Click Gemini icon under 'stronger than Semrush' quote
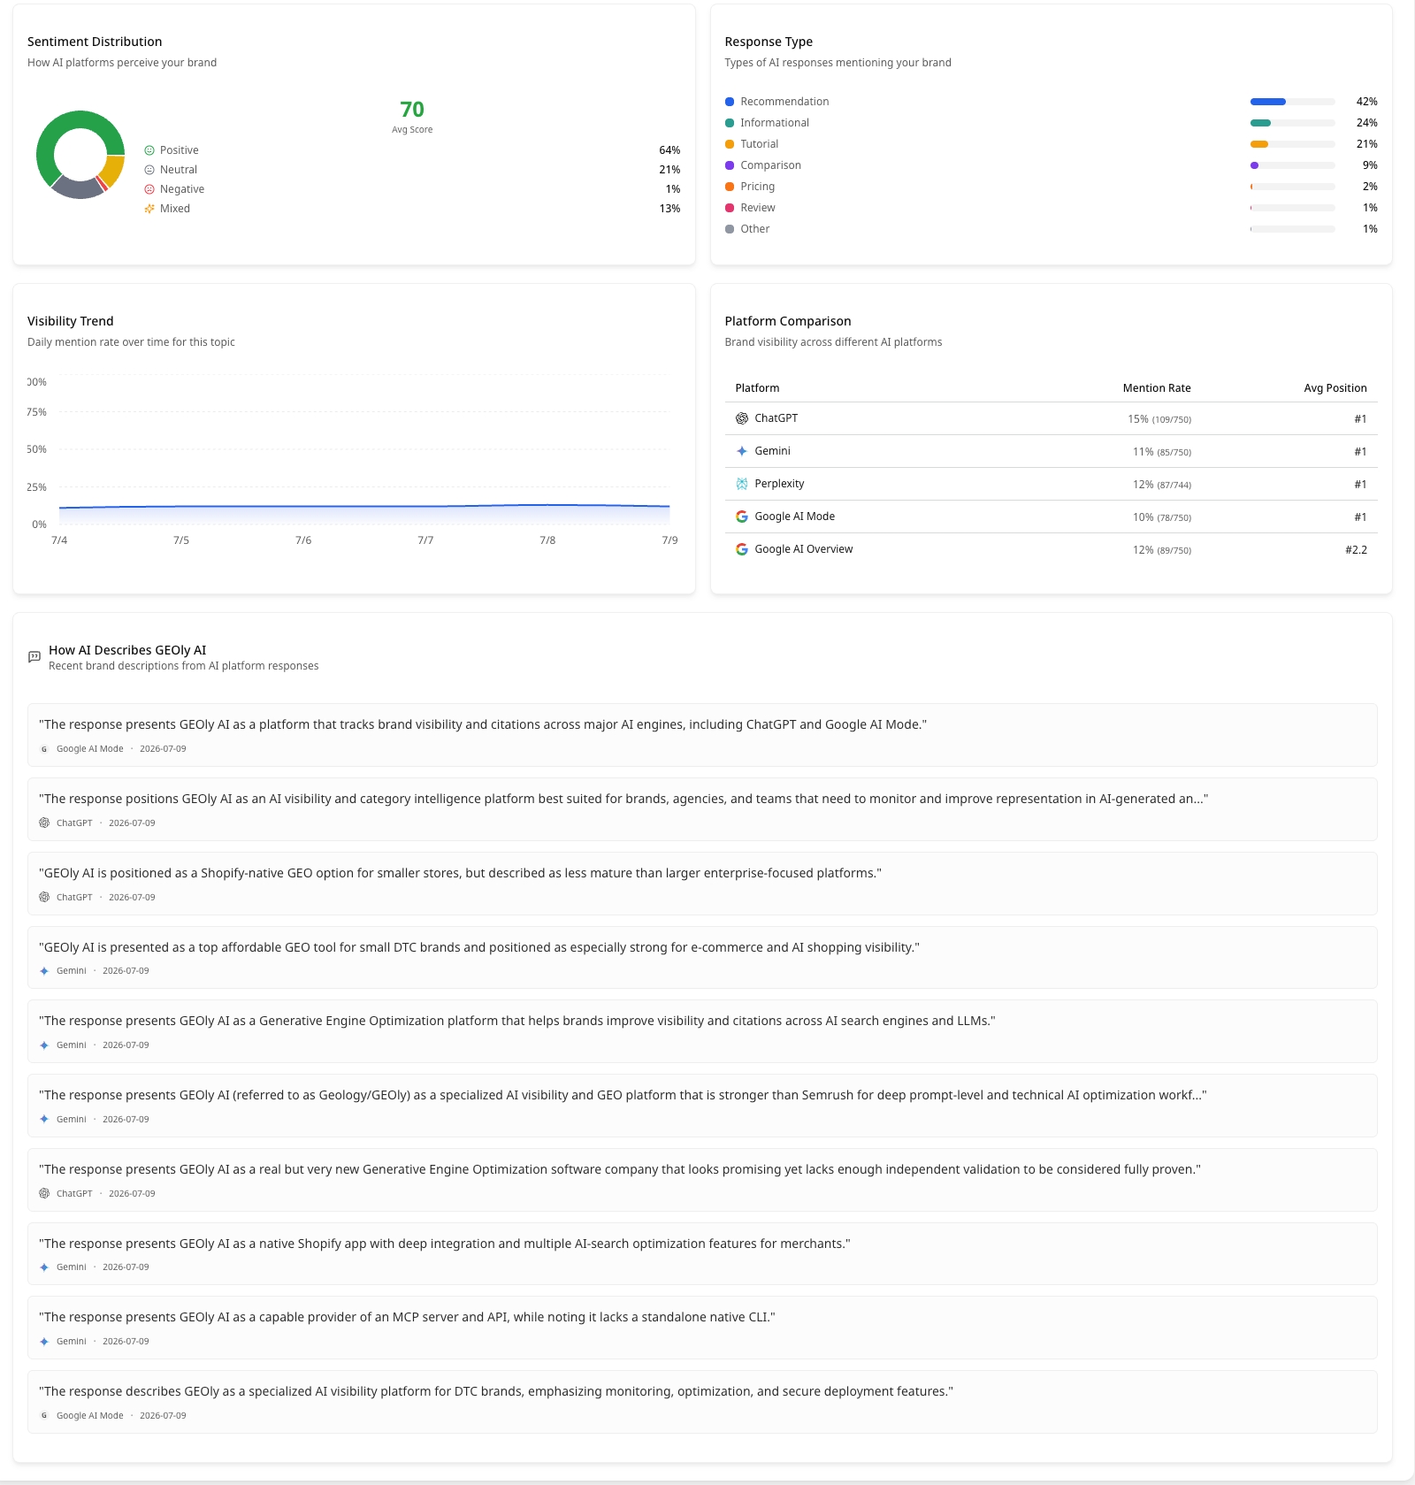The height and width of the screenshot is (1485, 1415). [x=44, y=1120]
